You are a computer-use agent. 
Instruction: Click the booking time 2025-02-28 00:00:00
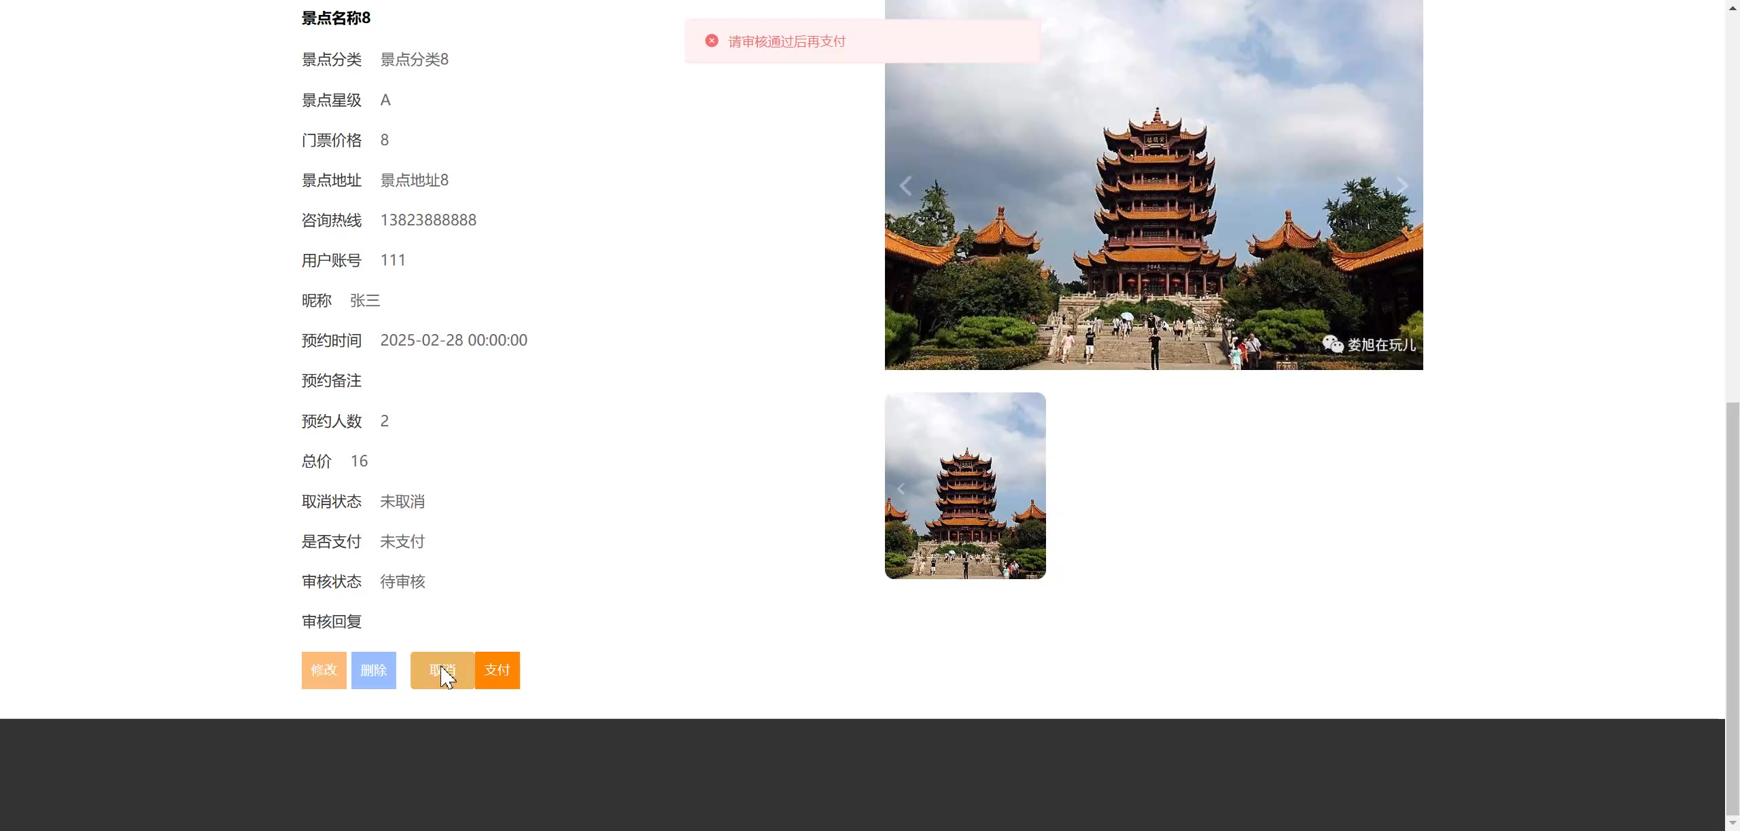click(453, 340)
